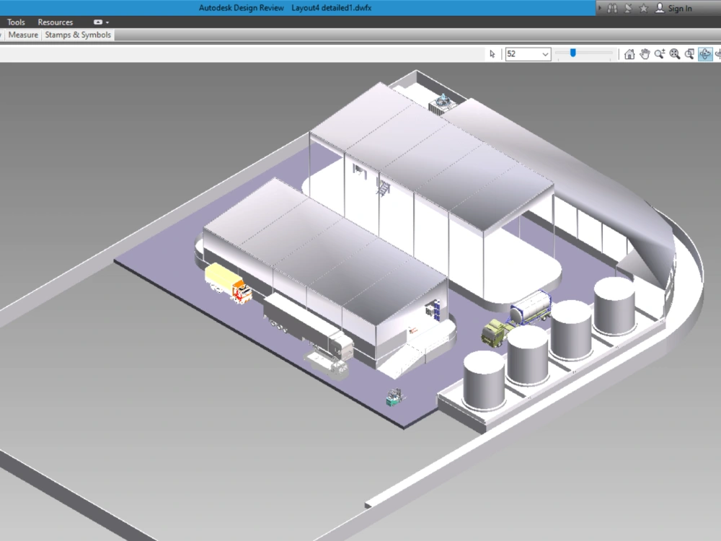Switch to the Measure tab

tap(22, 35)
